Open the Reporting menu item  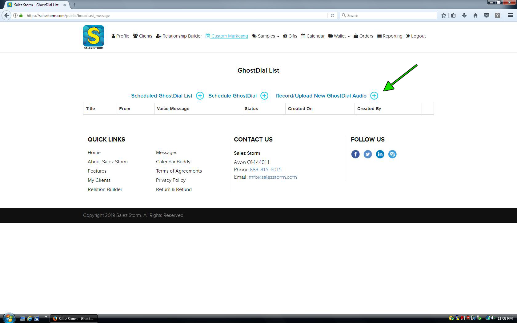point(390,36)
